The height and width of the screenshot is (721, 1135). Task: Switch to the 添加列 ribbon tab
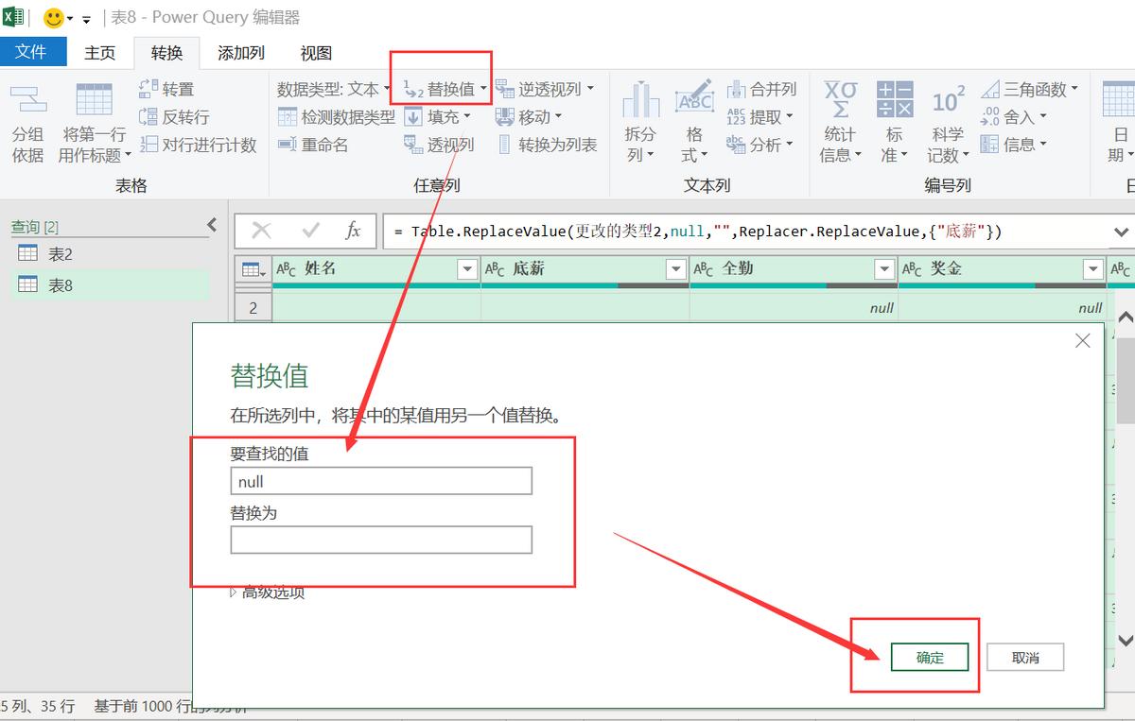point(239,53)
